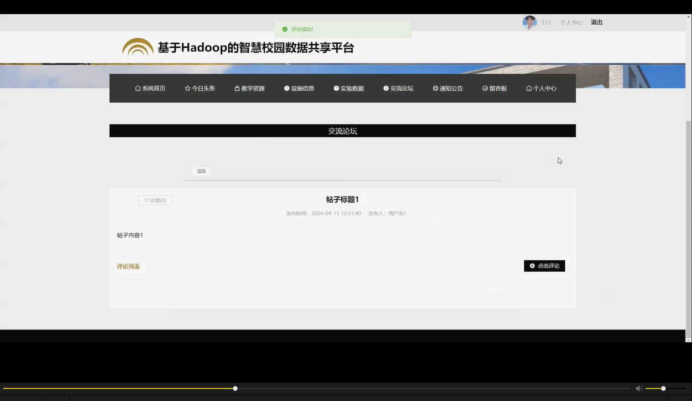Navigate to 实验数据 in the nav bar
The width and height of the screenshot is (692, 401).
(x=348, y=88)
